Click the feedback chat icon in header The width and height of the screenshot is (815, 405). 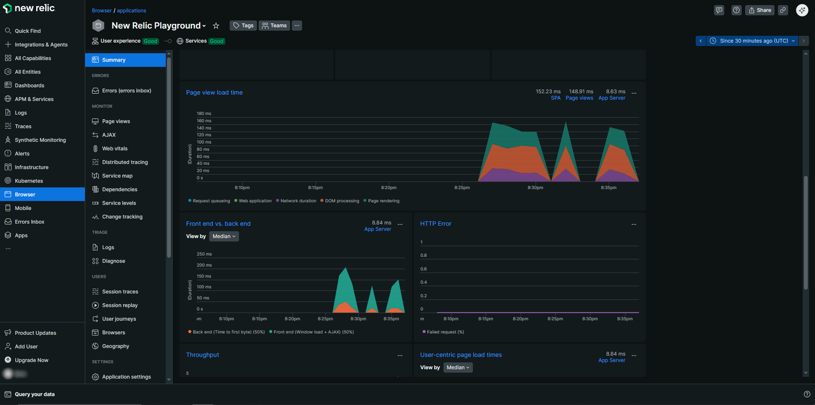click(x=719, y=10)
